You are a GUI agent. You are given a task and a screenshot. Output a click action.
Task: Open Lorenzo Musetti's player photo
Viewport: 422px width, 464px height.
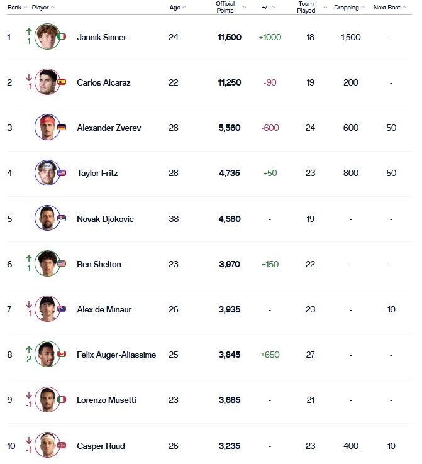47,400
